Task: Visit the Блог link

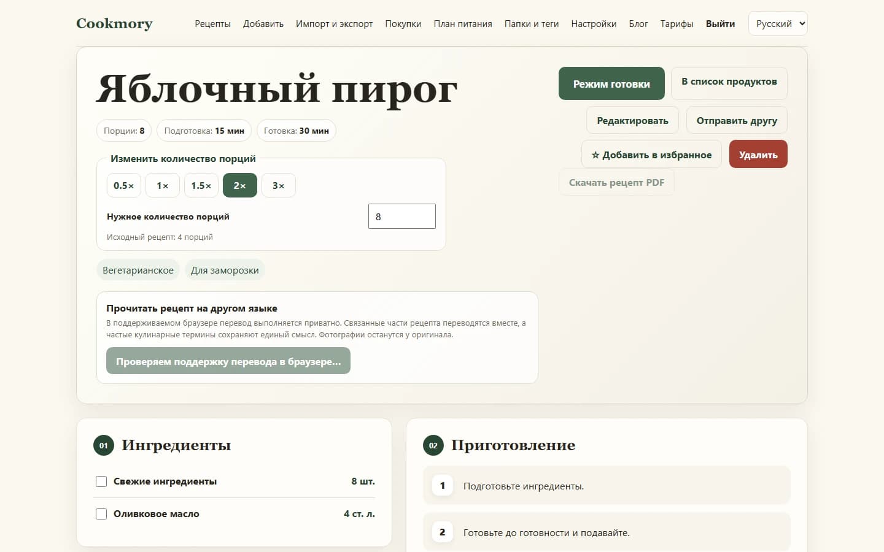Action: click(x=638, y=24)
